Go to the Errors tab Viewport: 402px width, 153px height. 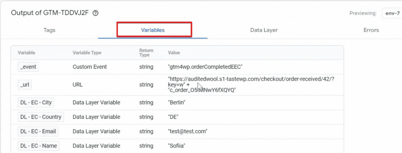tap(371, 30)
